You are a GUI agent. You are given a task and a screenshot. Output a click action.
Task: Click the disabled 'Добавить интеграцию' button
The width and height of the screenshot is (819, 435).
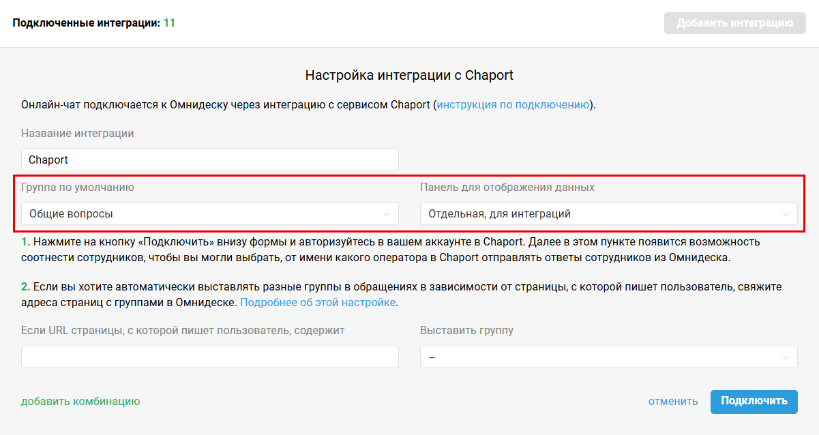point(735,23)
